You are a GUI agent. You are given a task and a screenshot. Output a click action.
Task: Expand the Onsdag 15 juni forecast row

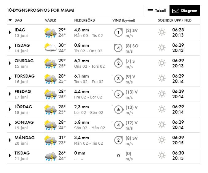coord(10,63)
